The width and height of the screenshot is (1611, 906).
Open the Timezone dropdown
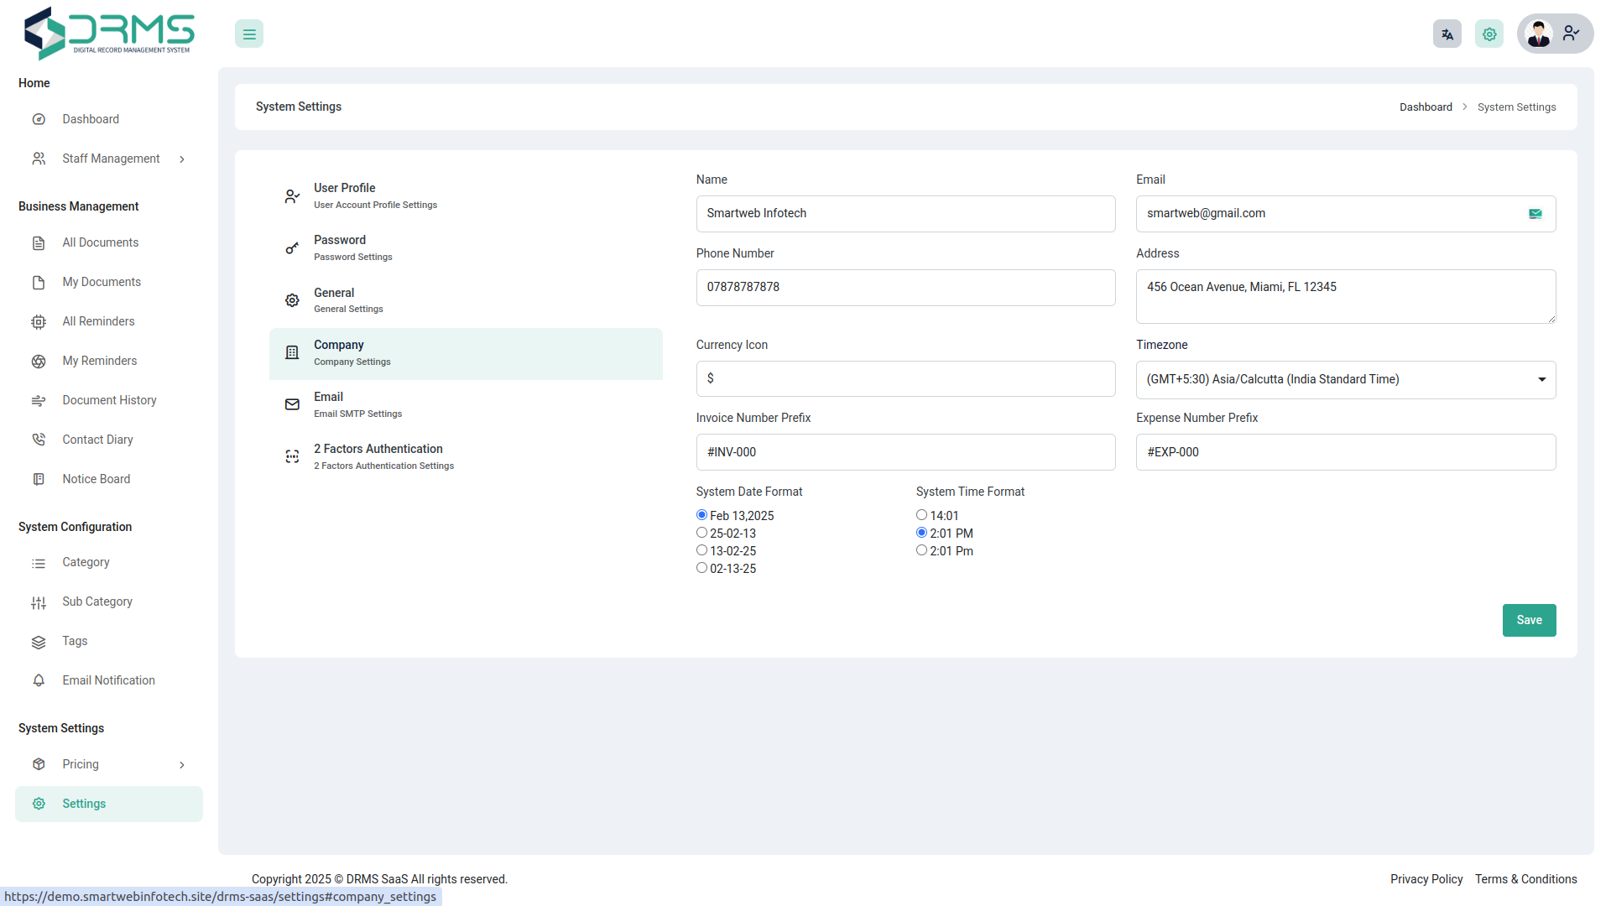click(x=1345, y=380)
